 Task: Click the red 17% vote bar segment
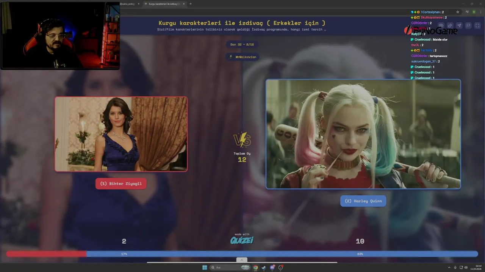coord(47,254)
